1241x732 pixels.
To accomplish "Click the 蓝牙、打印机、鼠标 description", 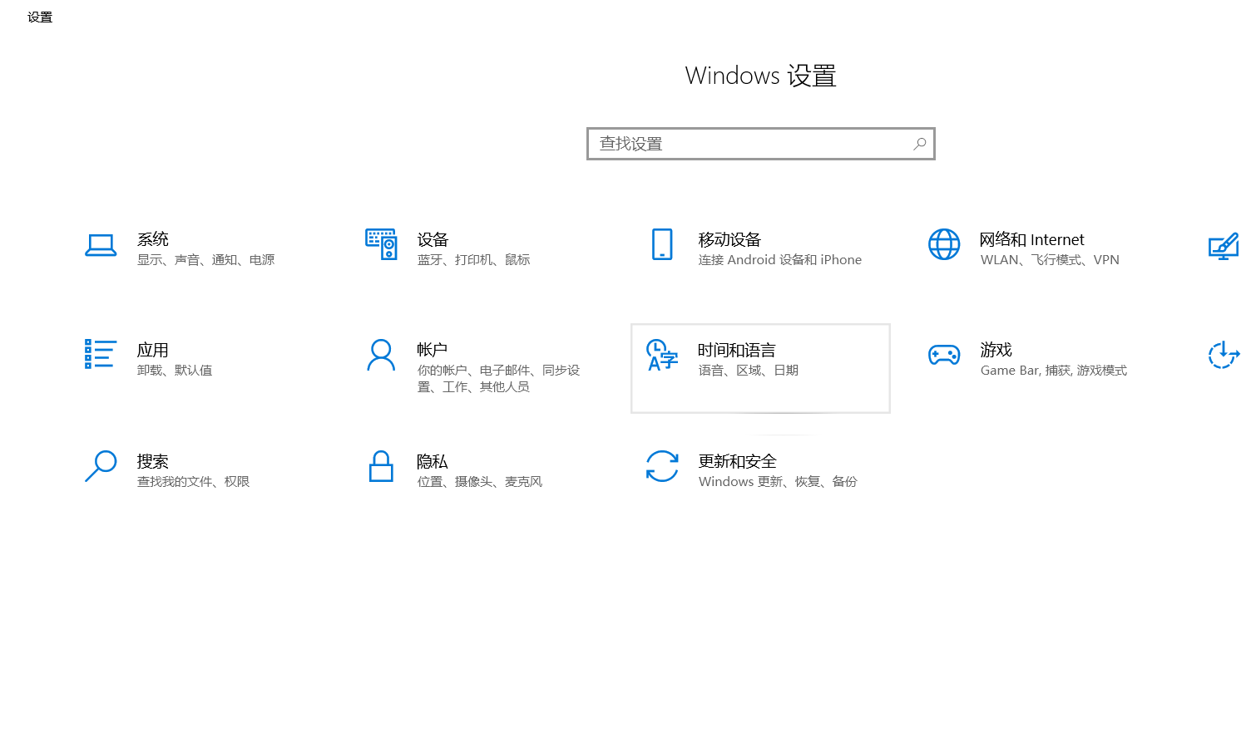I will click(x=473, y=260).
